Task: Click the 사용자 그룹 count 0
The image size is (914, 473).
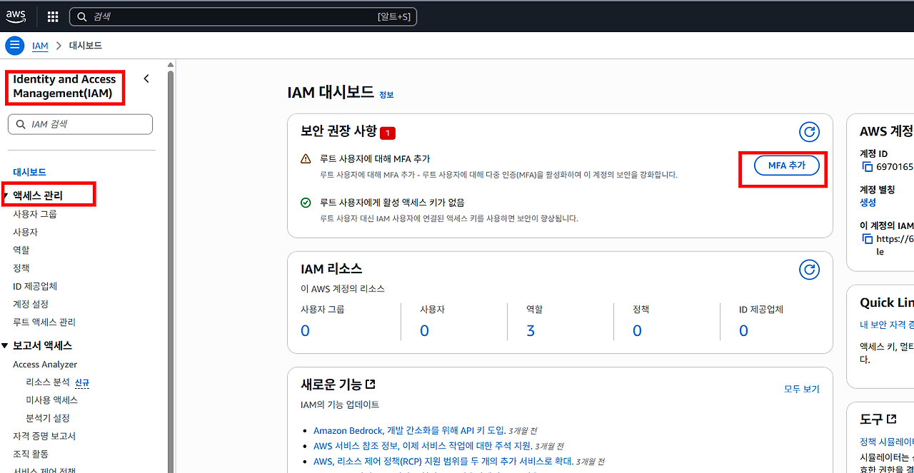Action: coord(305,331)
